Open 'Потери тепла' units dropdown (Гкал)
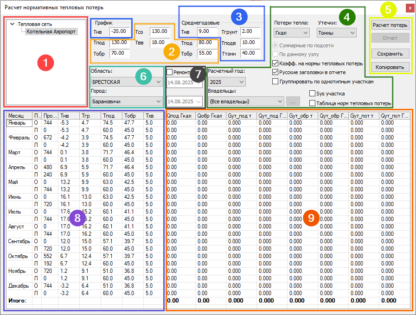 [x=291, y=33]
